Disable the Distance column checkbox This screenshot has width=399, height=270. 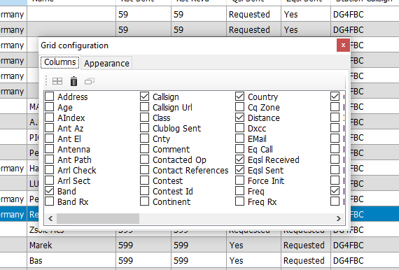click(x=239, y=118)
